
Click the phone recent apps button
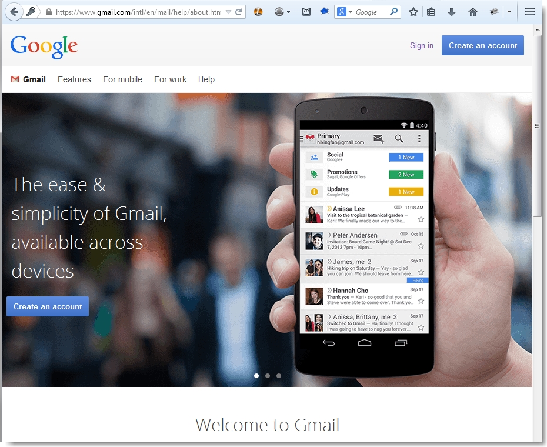pos(401,343)
